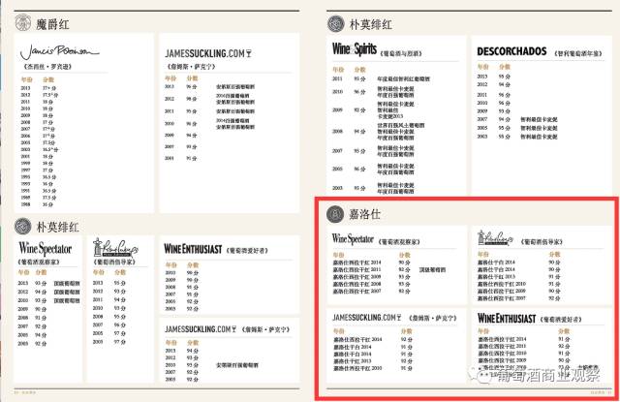Select the 《杰西丝·罗宾逊》 caption under the signature

[x=46, y=67]
